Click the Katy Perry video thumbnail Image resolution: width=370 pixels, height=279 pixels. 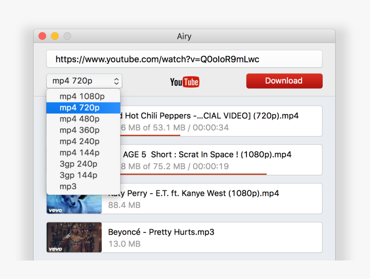74,204
